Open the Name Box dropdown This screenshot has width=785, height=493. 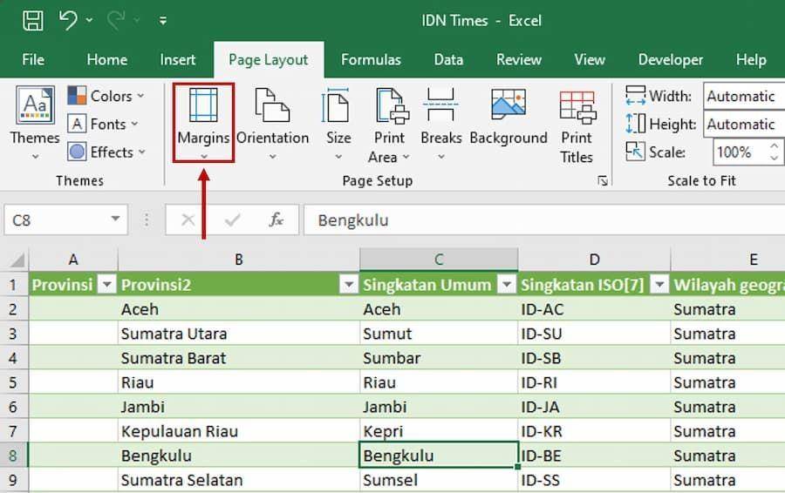coord(116,219)
